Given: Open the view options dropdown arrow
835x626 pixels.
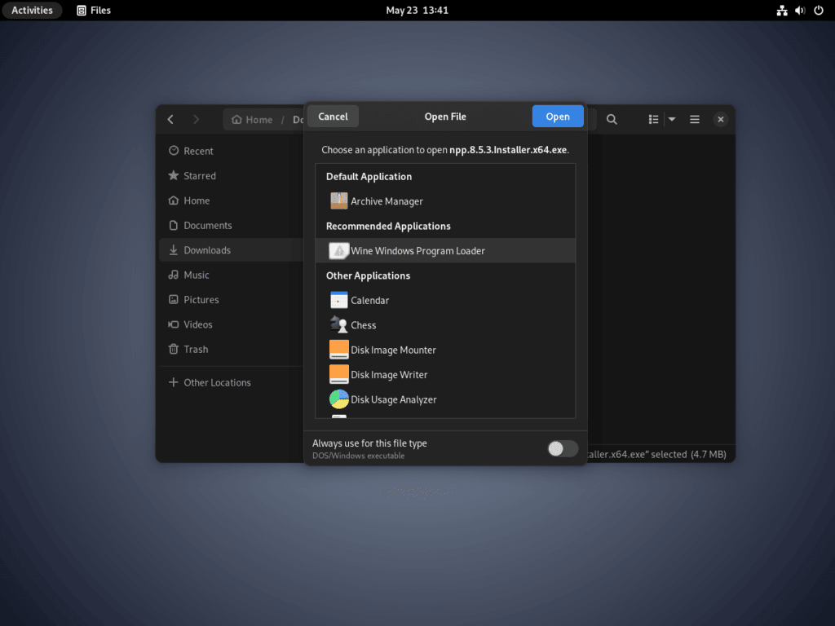Looking at the screenshot, I should pyautogui.click(x=672, y=119).
